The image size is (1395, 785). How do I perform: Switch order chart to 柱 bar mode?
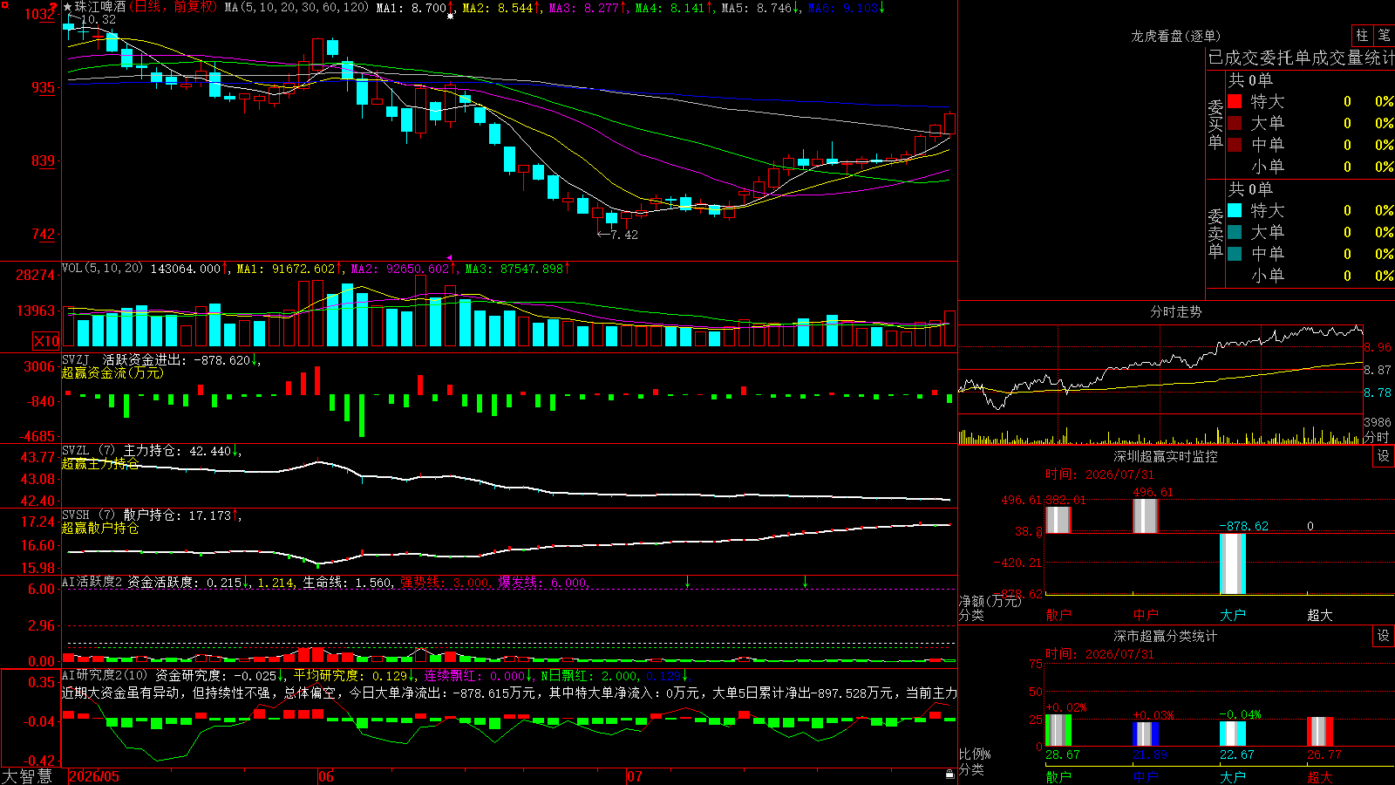click(1362, 35)
